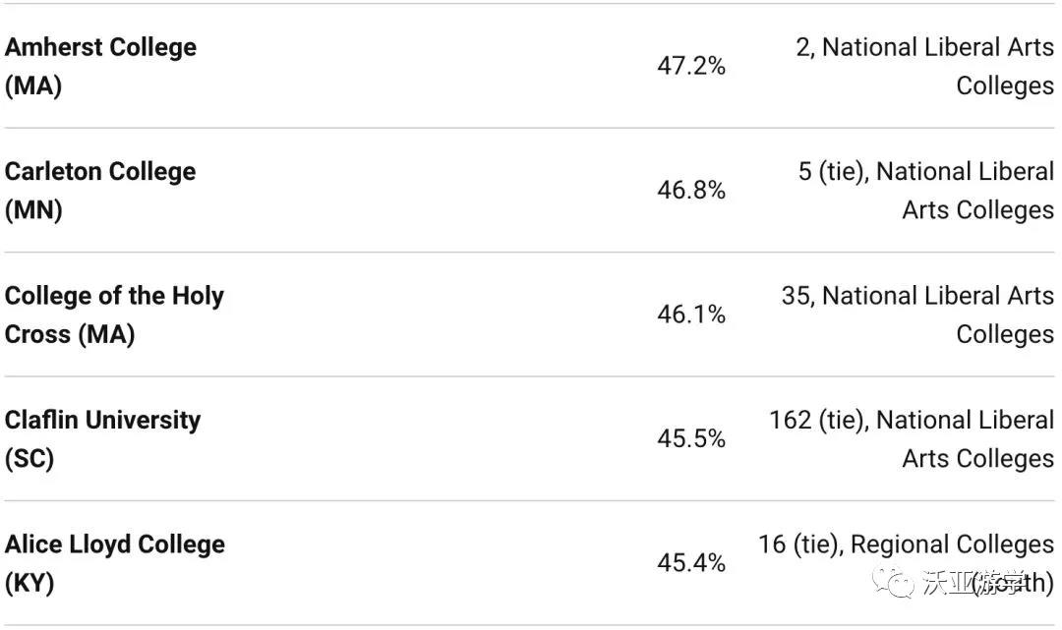Click the 45.5% Claflin percentage
1062x630 pixels.
pos(691,438)
